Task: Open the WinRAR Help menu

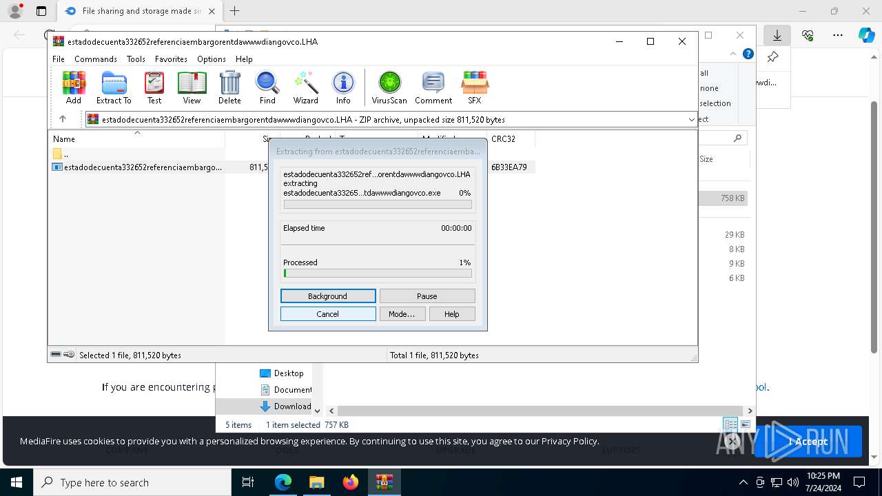Action: pyautogui.click(x=244, y=59)
